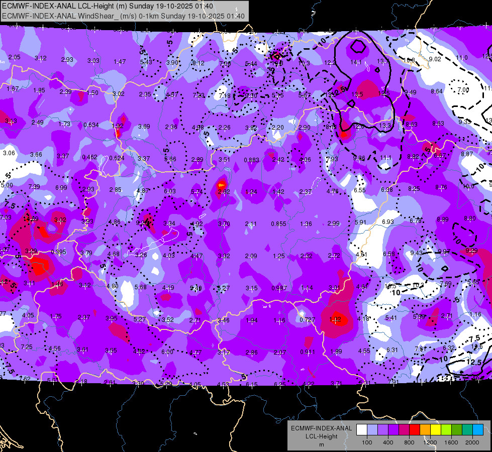Screen dimensions: 492x452
Task: Click the grid value 0.911
Action: (x=308, y=352)
